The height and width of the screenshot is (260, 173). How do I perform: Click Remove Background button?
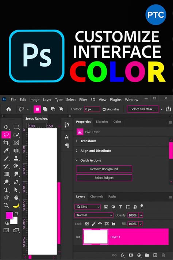pos(104,169)
